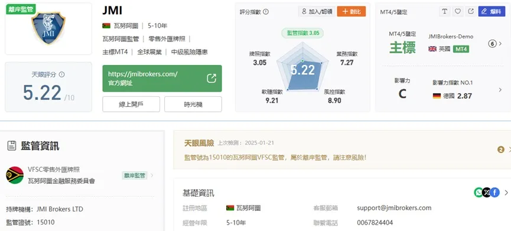The width and height of the screenshot is (511, 231).
Task: Click the 監管指數 3.05 pill label
Action: 302,33
